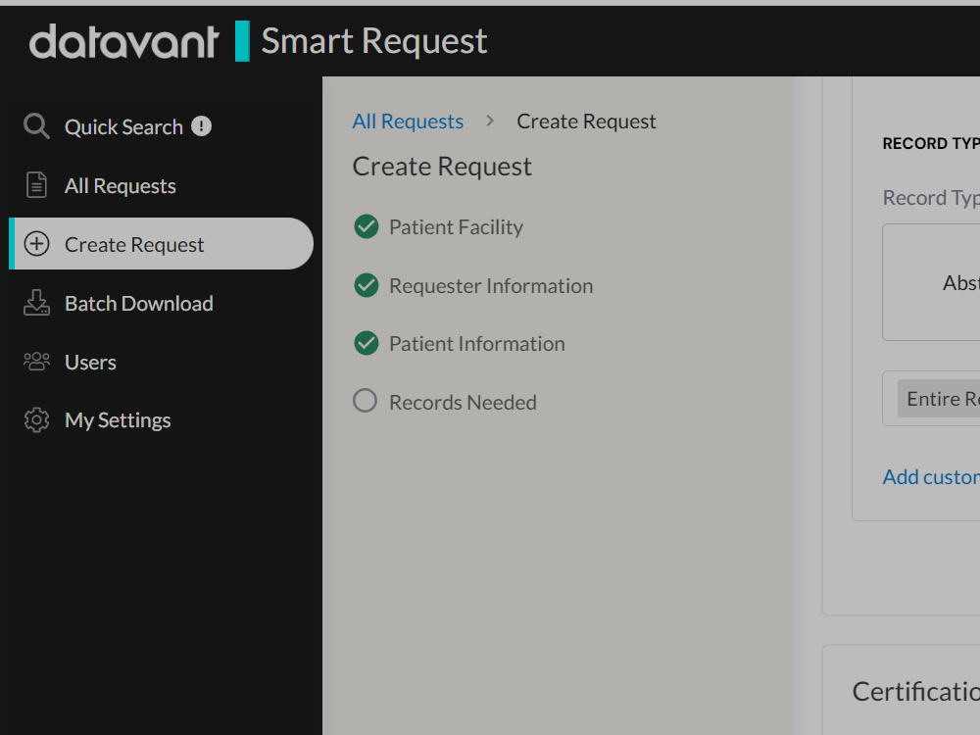980x735 pixels.
Task: Go to All Requests in the sidebar
Action: click(120, 185)
